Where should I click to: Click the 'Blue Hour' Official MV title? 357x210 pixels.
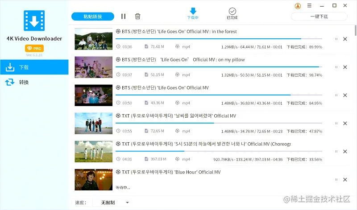point(171,172)
